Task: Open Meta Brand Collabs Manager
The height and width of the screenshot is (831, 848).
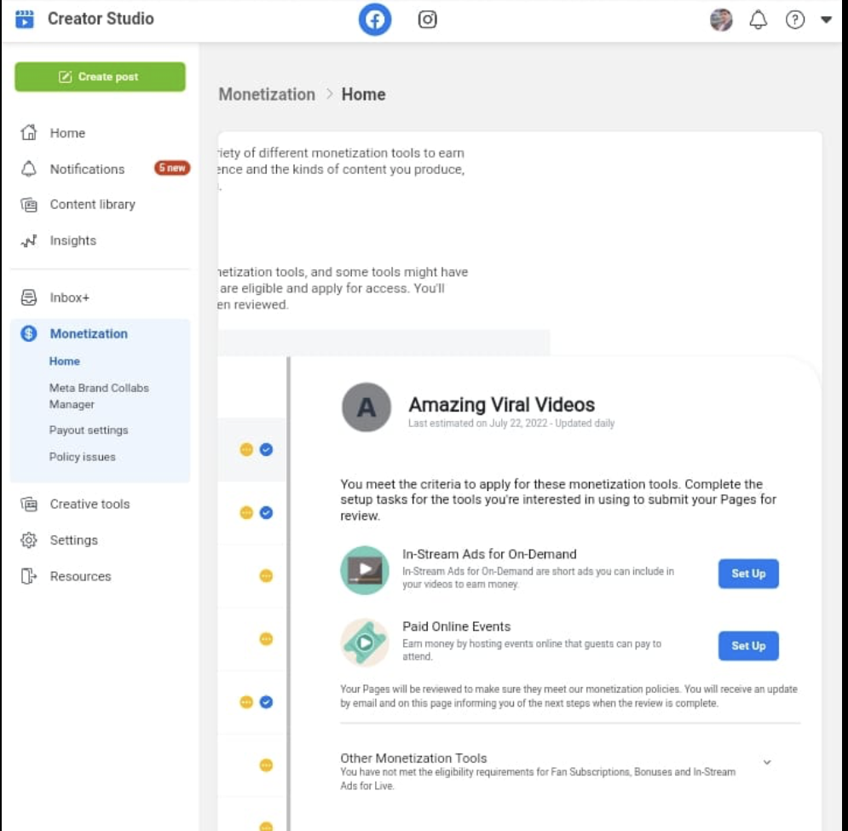Action: pos(99,396)
